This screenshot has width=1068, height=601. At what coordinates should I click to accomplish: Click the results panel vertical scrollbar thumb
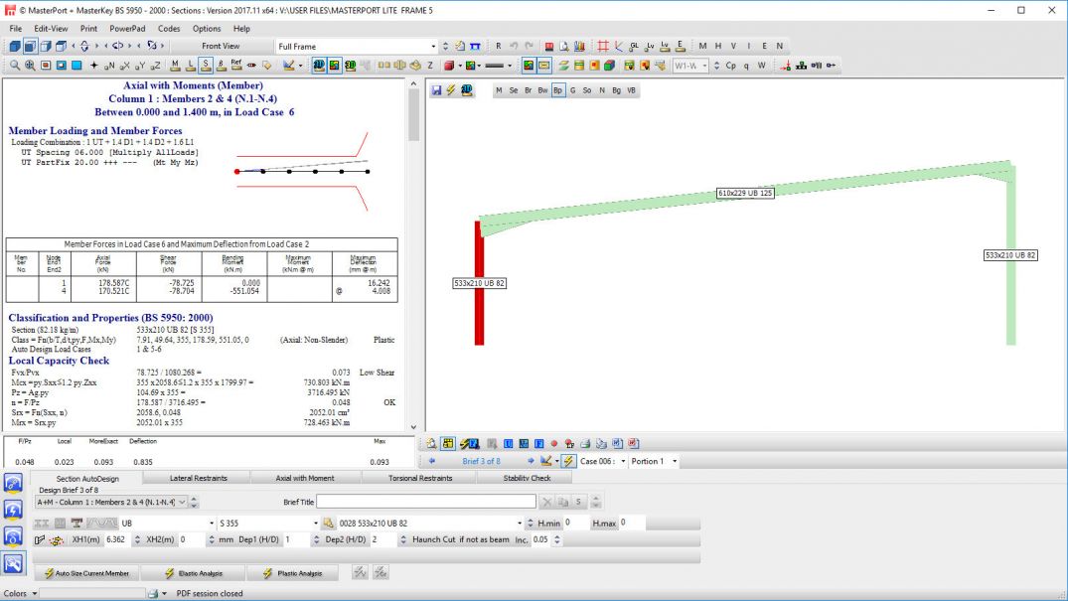point(413,115)
